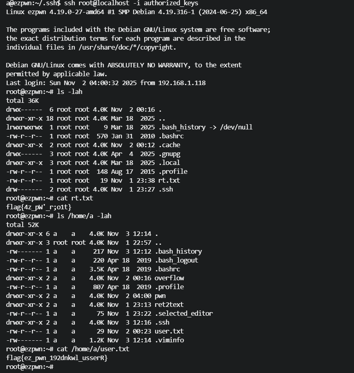The image size is (354, 373).
Task: Click the .bash_logout file entry
Action: point(176,260)
